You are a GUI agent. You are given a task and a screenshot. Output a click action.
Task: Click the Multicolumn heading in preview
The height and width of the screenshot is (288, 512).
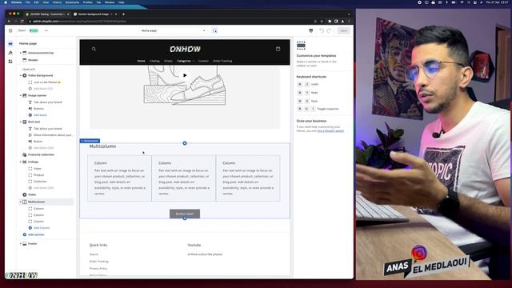coord(102,146)
